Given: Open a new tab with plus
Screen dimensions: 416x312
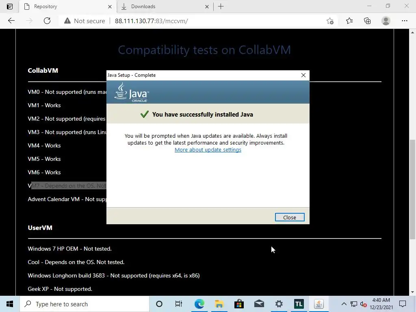Looking at the screenshot, I should point(221,6).
